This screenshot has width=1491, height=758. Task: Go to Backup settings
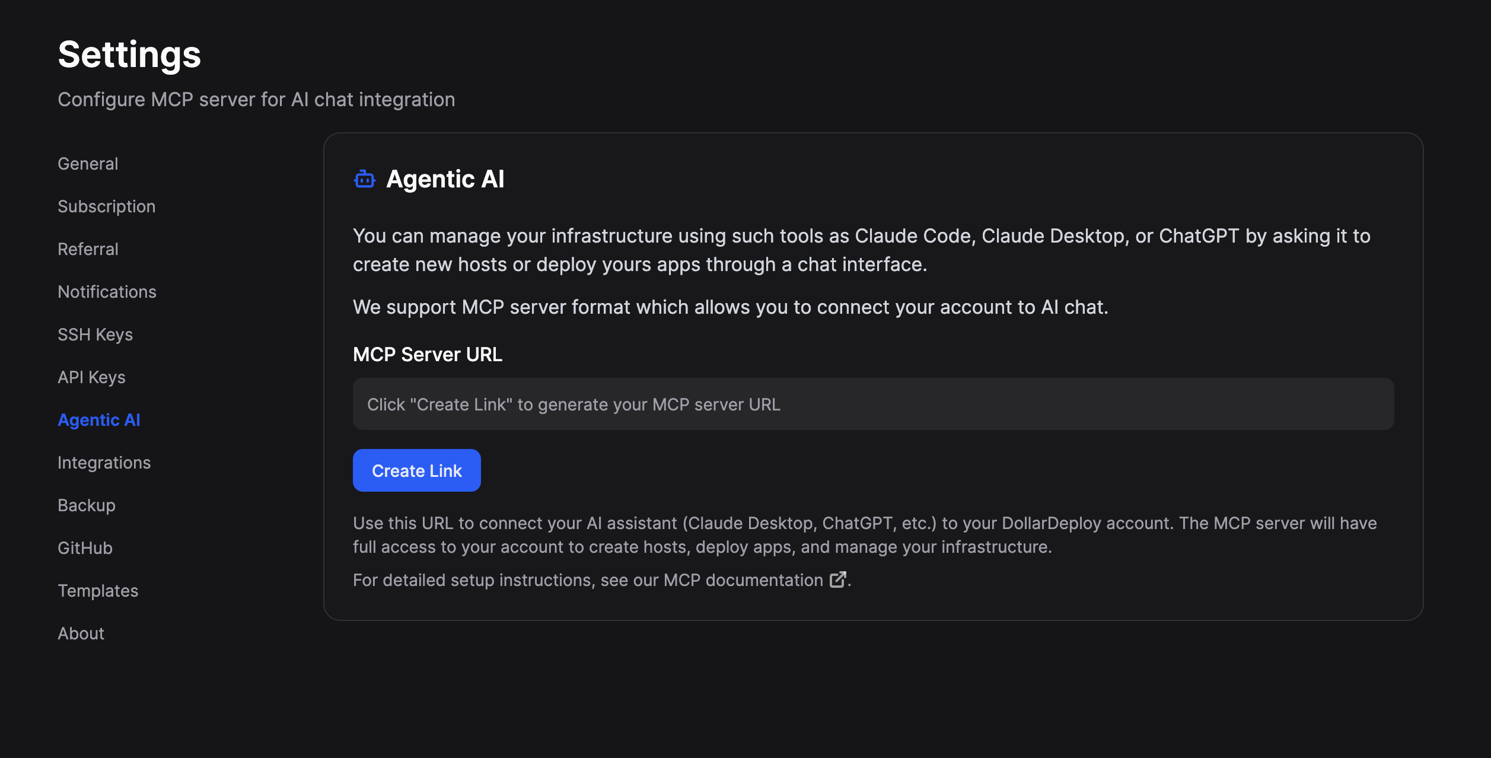coord(87,505)
